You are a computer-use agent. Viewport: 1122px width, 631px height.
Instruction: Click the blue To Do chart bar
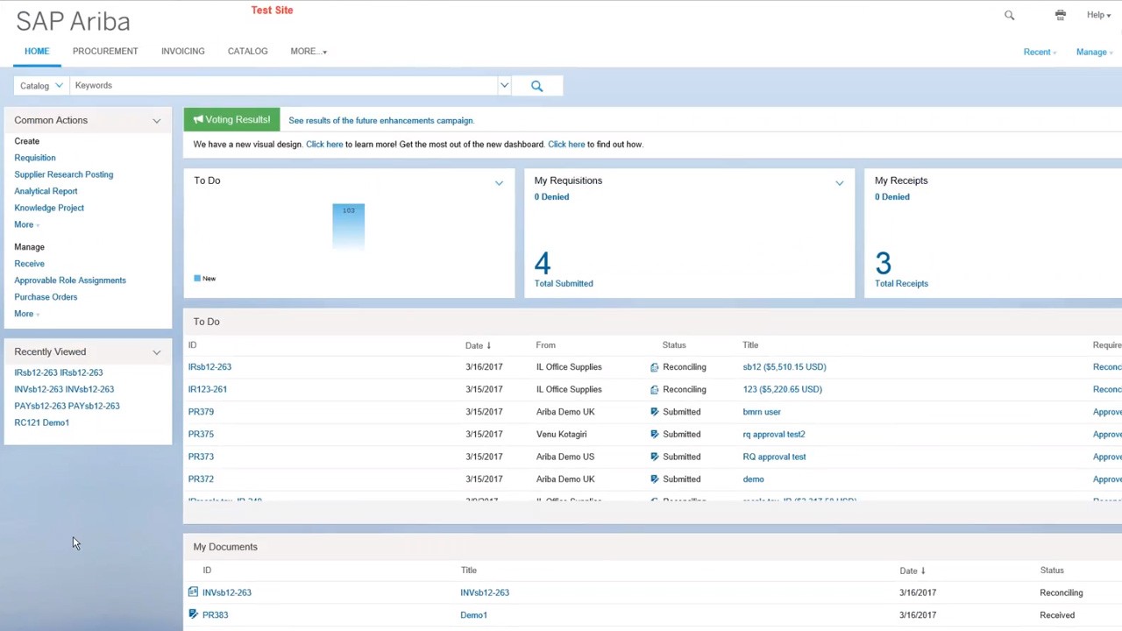pos(348,226)
